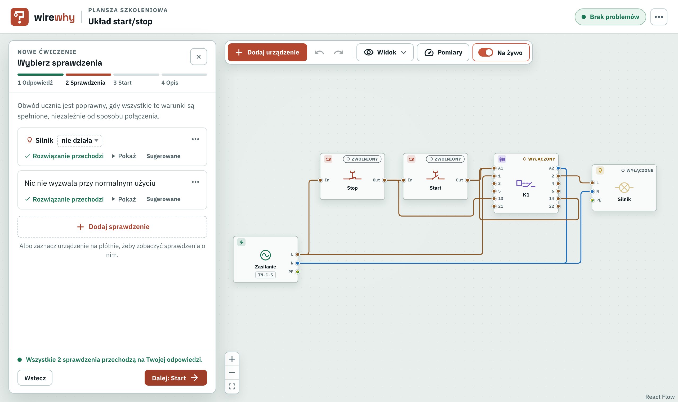Screen dimensions: 678x402
Task: Click Wstecz back button
Action: [35, 378]
